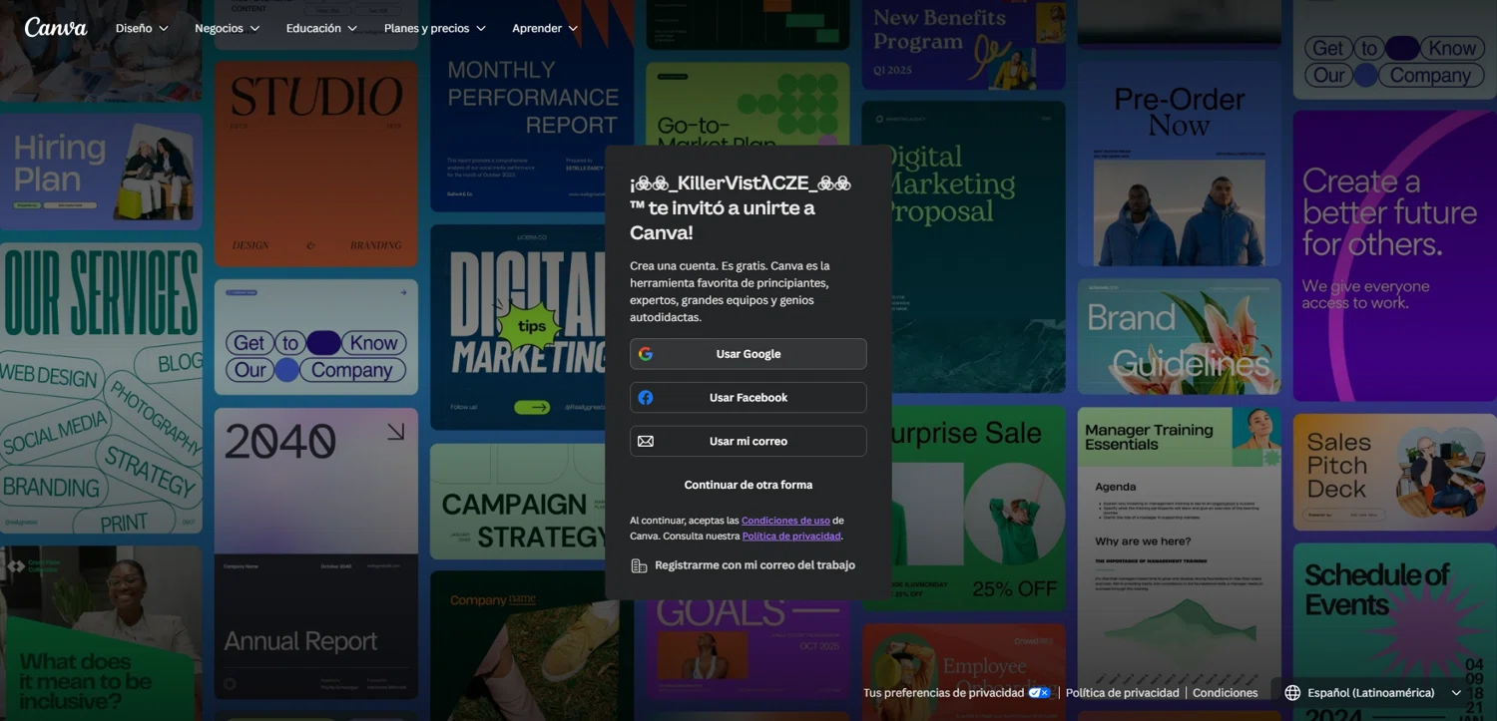Screen dimensions: 1497x721
Task: Choose Usar mi correo
Action: 748,441
